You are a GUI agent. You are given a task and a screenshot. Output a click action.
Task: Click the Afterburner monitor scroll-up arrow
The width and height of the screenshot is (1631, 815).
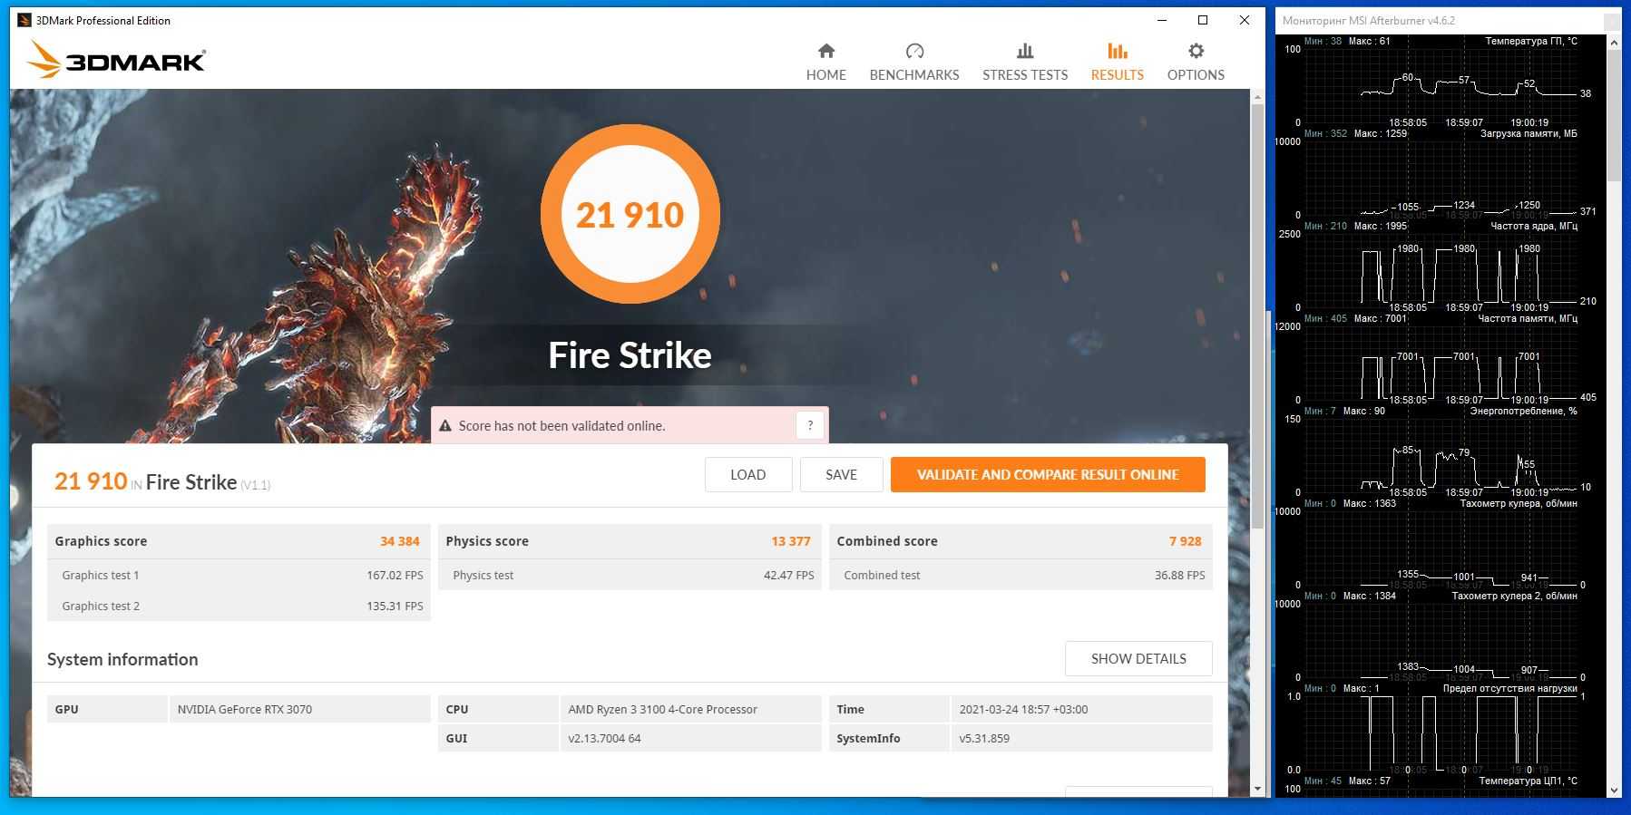pyautogui.click(x=1614, y=43)
